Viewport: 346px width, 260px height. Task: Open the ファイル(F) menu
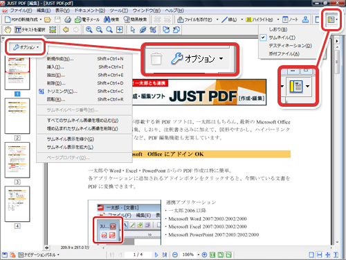click(x=21, y=10)
